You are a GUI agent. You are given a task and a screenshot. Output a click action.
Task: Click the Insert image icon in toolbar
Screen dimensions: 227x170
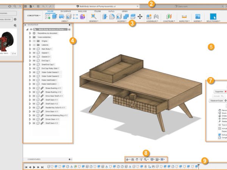pos(197,16)
